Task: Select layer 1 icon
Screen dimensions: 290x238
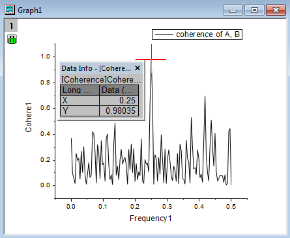Action: [11, 26]
